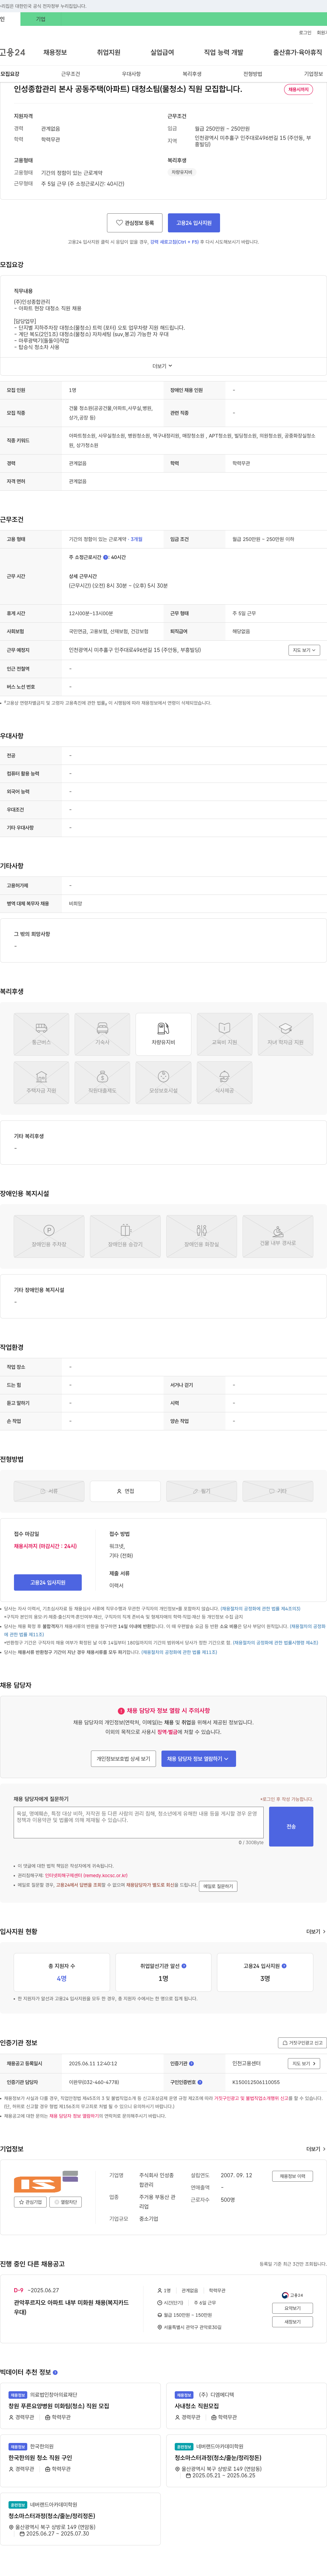The width and height of the screenshot is (327, 2576).
Task: Open 관악푸르지오 아파트 job posting link
Action: [71, 2307]
